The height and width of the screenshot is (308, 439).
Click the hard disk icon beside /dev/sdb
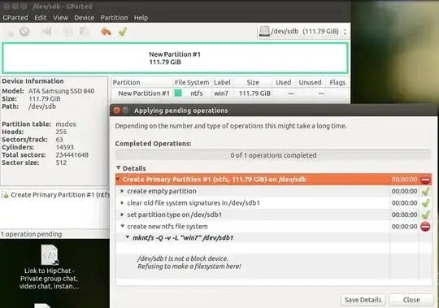[264, 32]
